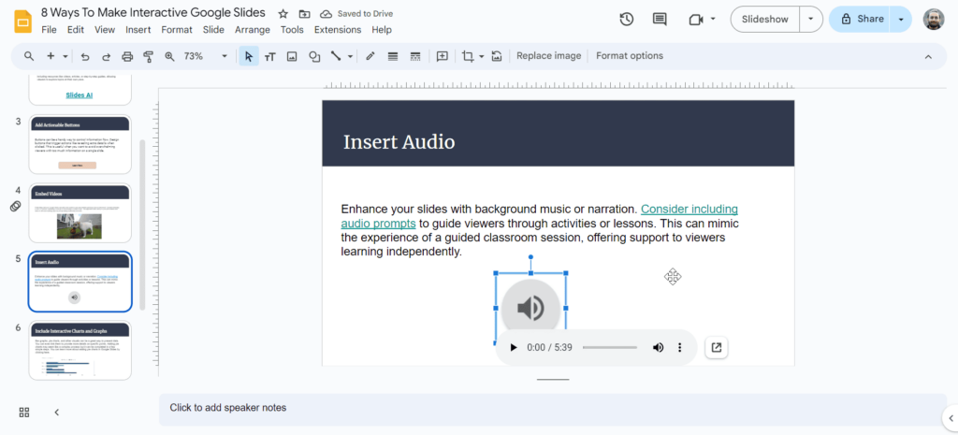The width and height of the screenshot is (958, 435).
Task: Follow the 'Consider including audio prompts' link
Action: pyautogui.click(x=689, y=210)
